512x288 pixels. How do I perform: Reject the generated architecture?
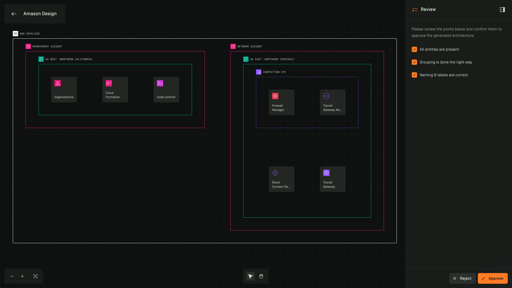(462, 278)
